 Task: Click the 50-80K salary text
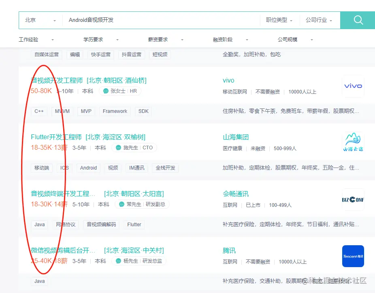point(41,91)
